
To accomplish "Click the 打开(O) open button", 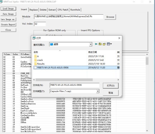I will click(111, 86).
